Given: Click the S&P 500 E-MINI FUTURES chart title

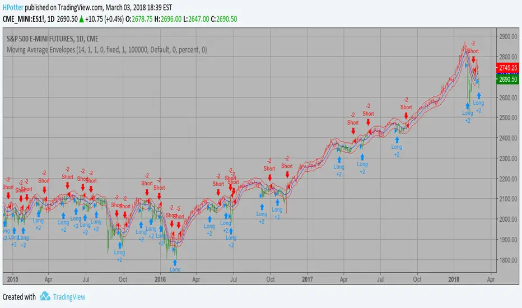Looking at the screenshot, I should (53, 39).
